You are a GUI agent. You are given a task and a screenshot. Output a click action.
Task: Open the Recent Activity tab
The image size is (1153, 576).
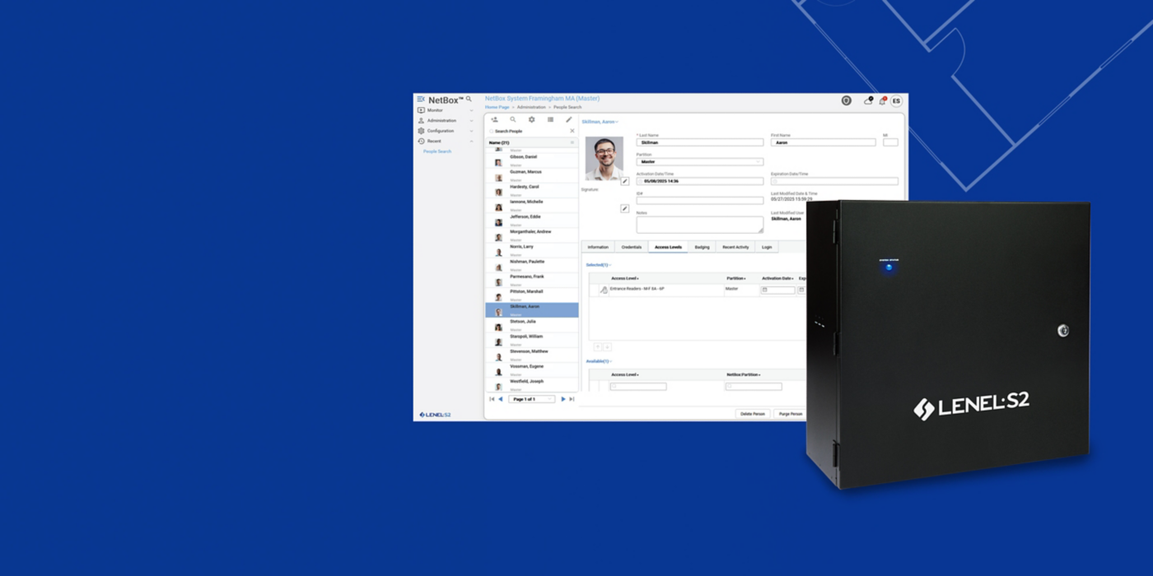pos(735,247)
